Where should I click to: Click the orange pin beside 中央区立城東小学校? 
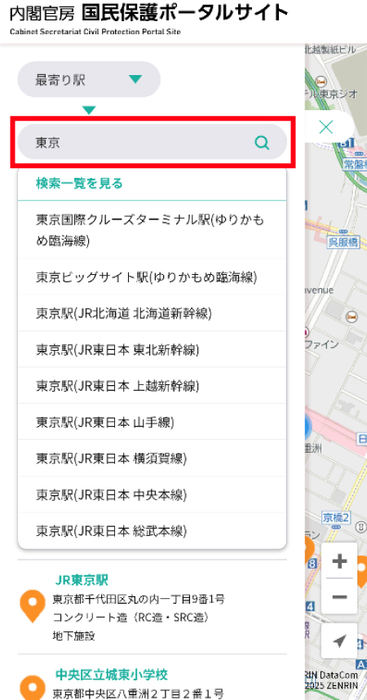click(x=33, y=689)
